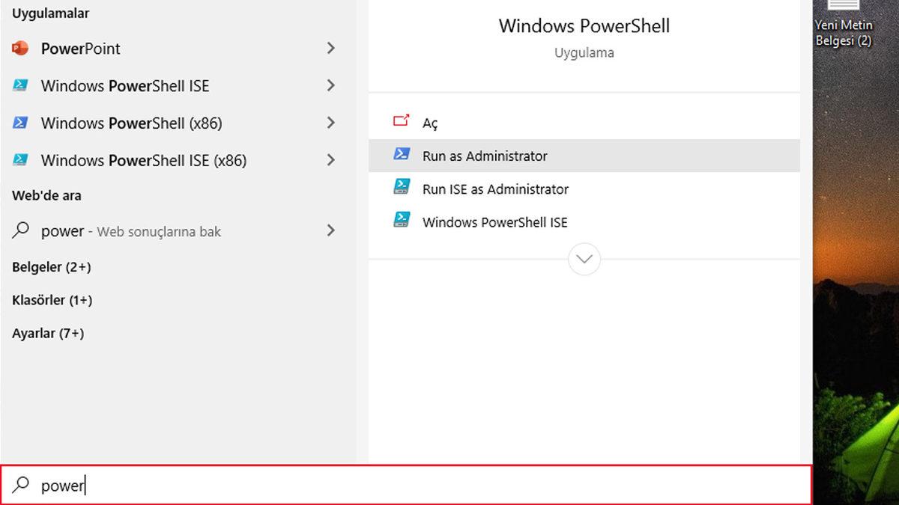The width and height of the screenshot is (899, 505).
Task: Expand Windows PowerShell (x86) result chevron
Action: pos(330,123)
